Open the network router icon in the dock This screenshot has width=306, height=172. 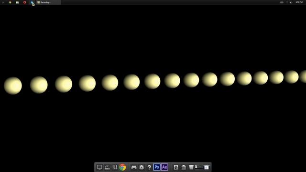click(x=107, y=167)
